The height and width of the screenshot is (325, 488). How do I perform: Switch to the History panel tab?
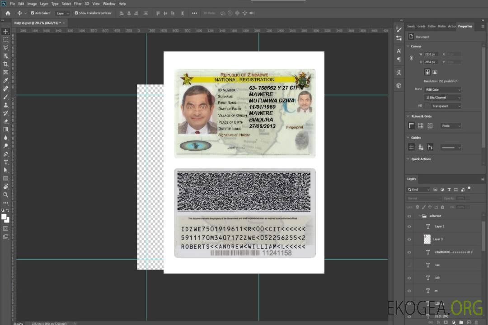coord(441,26)
